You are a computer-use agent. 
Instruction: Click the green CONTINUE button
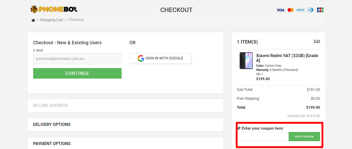[77, 73]
